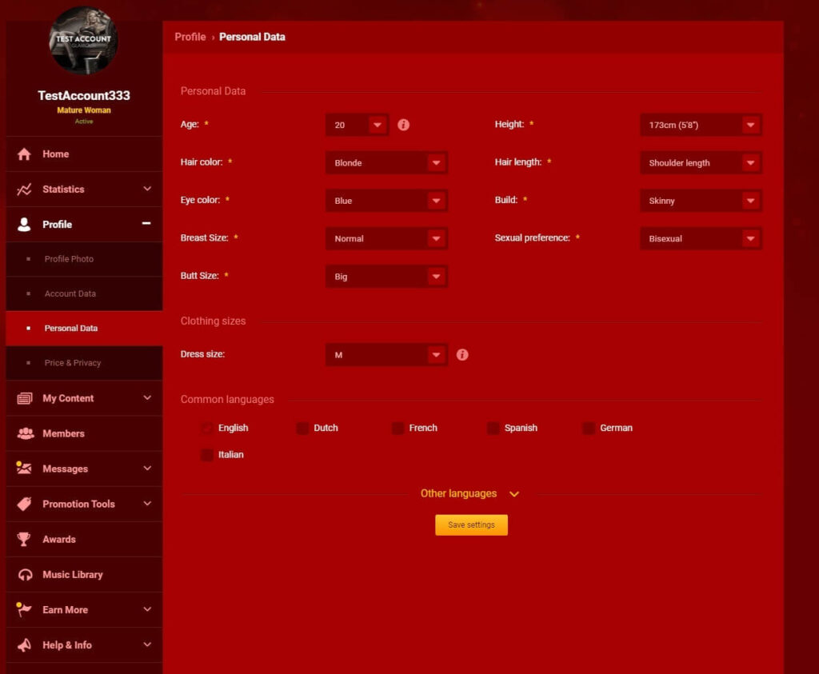Screen dimensions: 819x674
Task: Click the Statistics chart icon
Action: [25, 189]
